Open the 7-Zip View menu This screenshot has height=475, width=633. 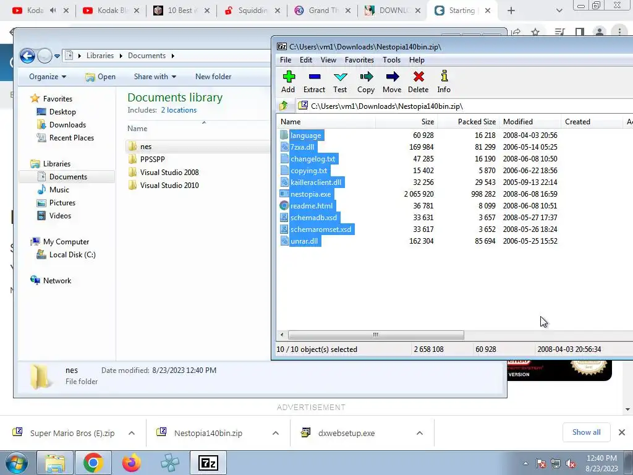pos(329,60)
